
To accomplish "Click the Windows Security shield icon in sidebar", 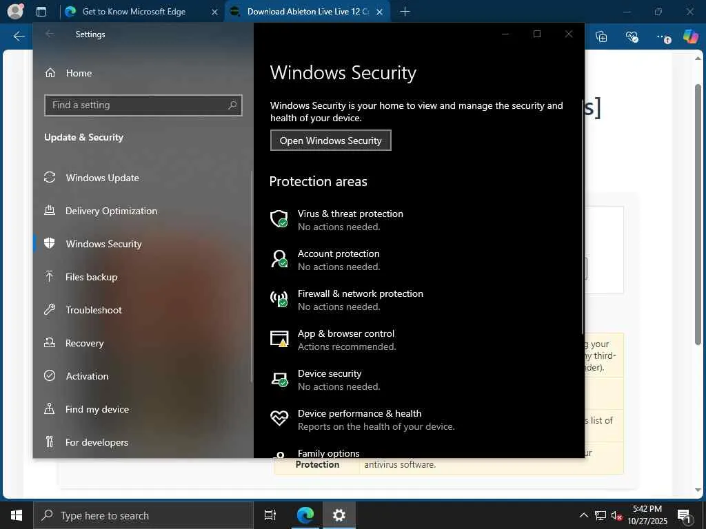I will point(50,243).
